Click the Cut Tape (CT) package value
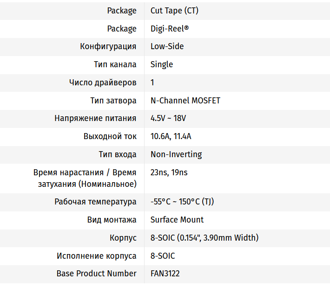The image size is (330, 287). pos(174,11)
